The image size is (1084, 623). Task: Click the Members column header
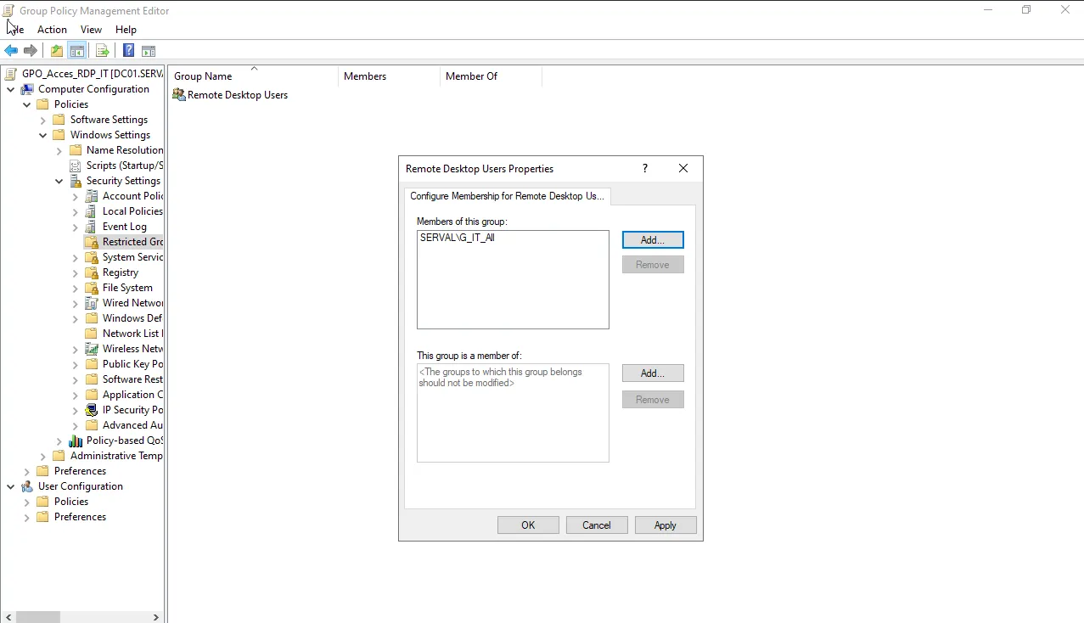tap(389, 76)
